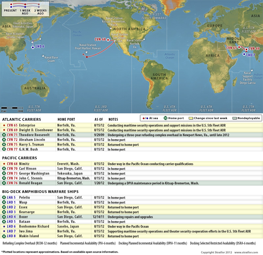Screen dimensions: 263x255
Task: Click the red at-sea dot beside CVN 65 Enterprise
Action: click(x=4, y=125)
